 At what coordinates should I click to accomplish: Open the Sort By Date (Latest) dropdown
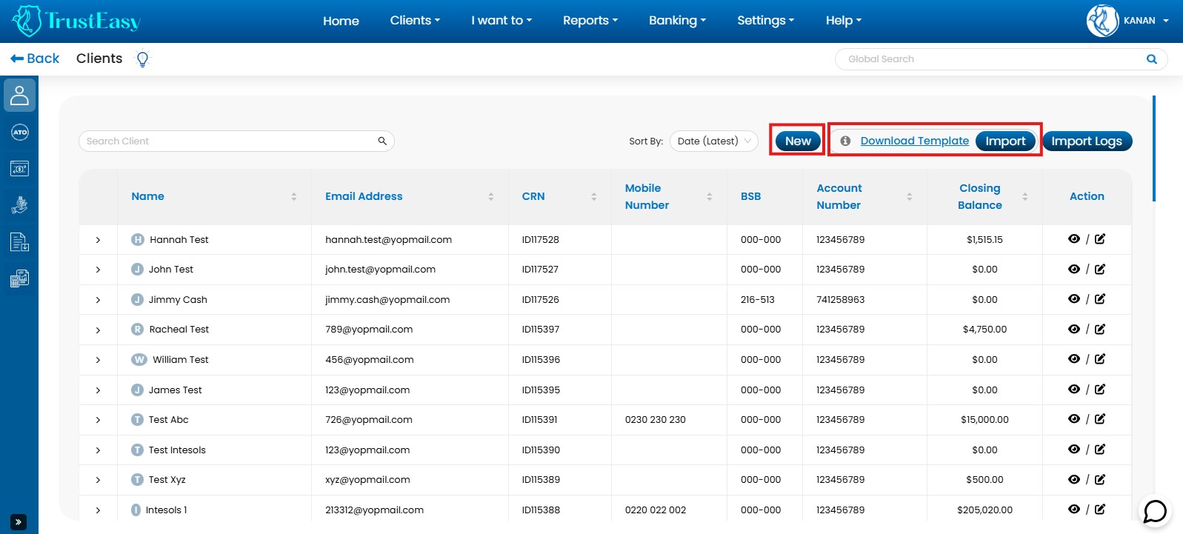point(713,141)
